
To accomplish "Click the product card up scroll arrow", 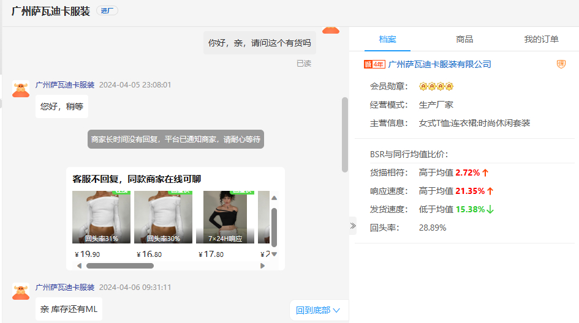I will (274, 198).
